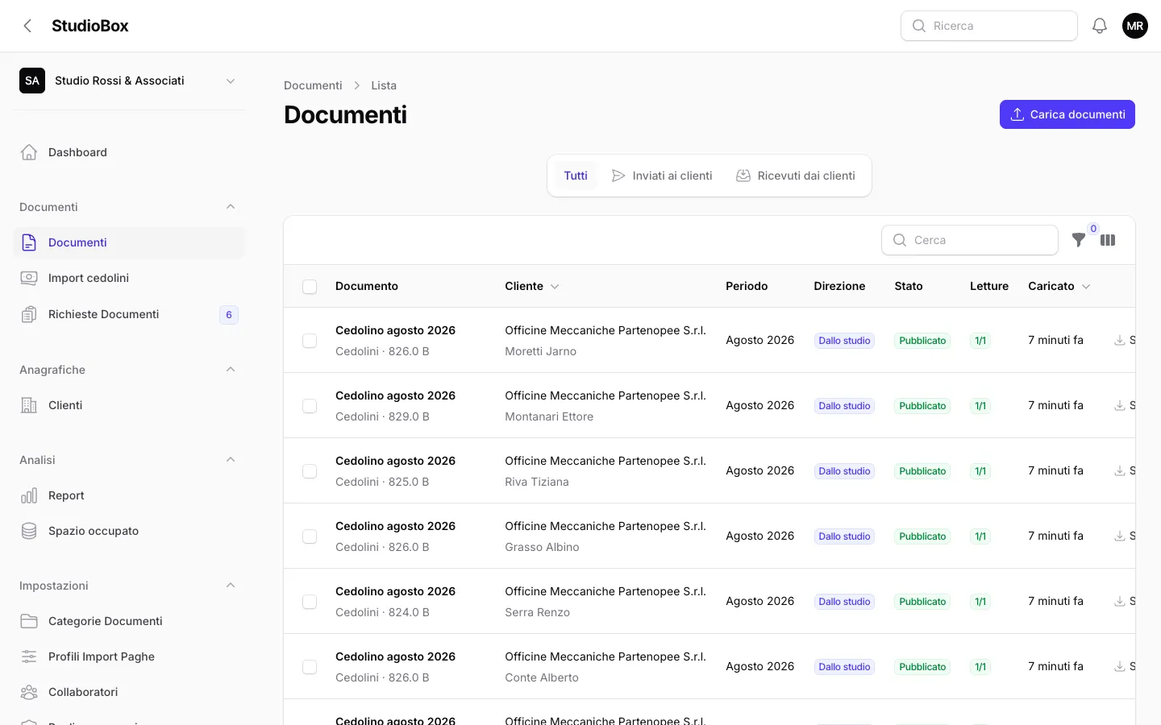Toggle the select-all checkbox in table header
Viewport: 1161px width, 725px height.
click(x=310, y=287)
